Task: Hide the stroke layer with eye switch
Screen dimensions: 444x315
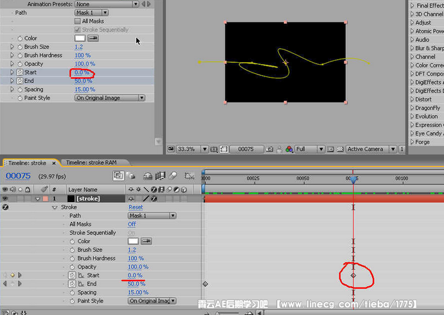Action: pos(4,199)
